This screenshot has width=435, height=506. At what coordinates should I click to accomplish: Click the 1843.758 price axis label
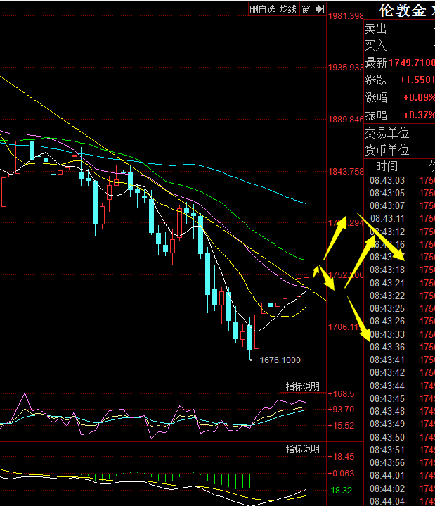point(345,171)
